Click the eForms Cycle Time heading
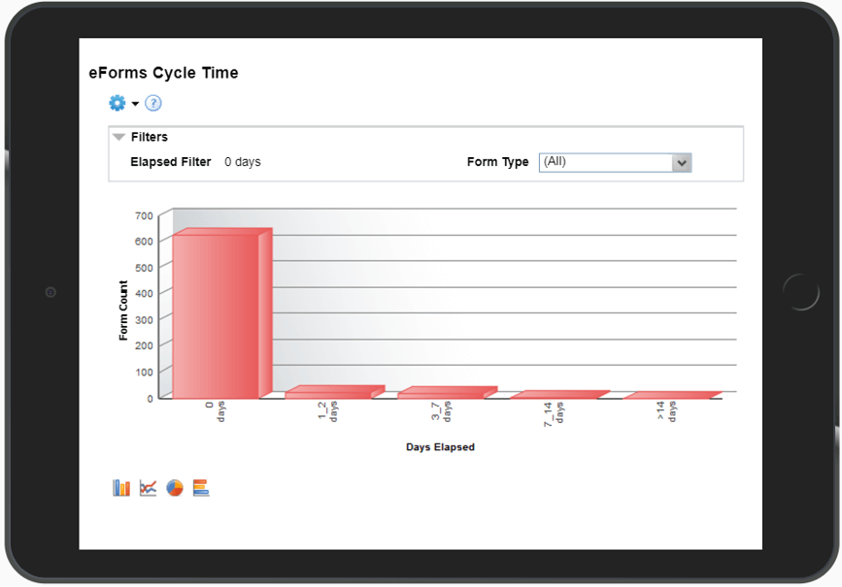This screenshot has height=587, width=842. (x=163, y=73)
